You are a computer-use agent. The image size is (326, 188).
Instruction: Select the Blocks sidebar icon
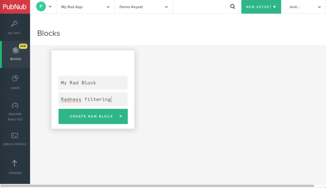[15, 50]
